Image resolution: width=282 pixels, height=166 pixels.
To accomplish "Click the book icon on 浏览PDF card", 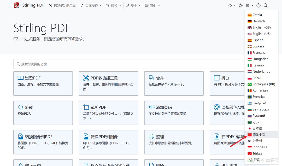I will [21, 78].
